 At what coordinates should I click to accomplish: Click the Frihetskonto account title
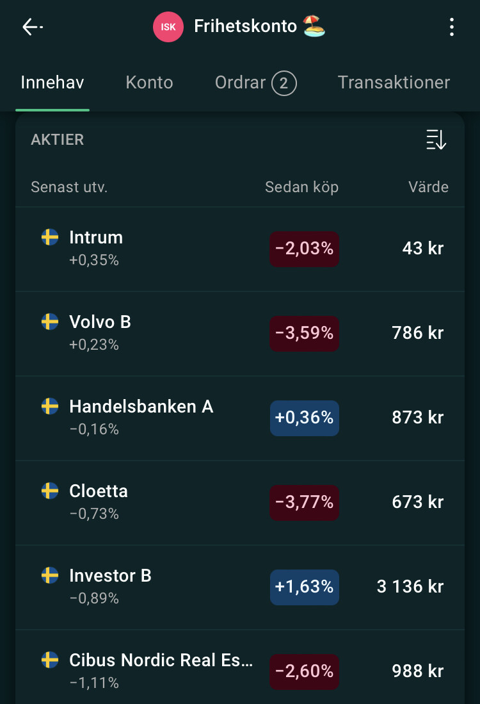[246, 27]
